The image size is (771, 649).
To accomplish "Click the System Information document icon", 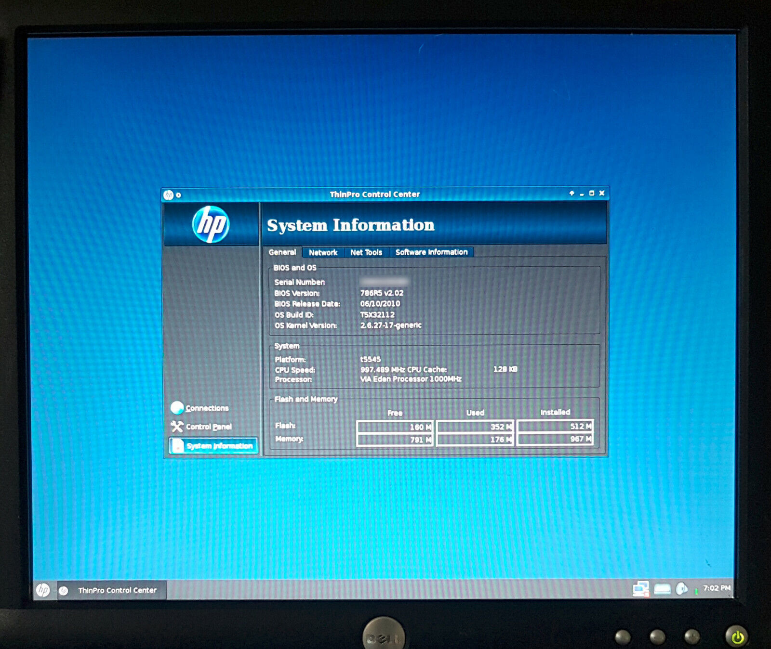I will [178, 445].
